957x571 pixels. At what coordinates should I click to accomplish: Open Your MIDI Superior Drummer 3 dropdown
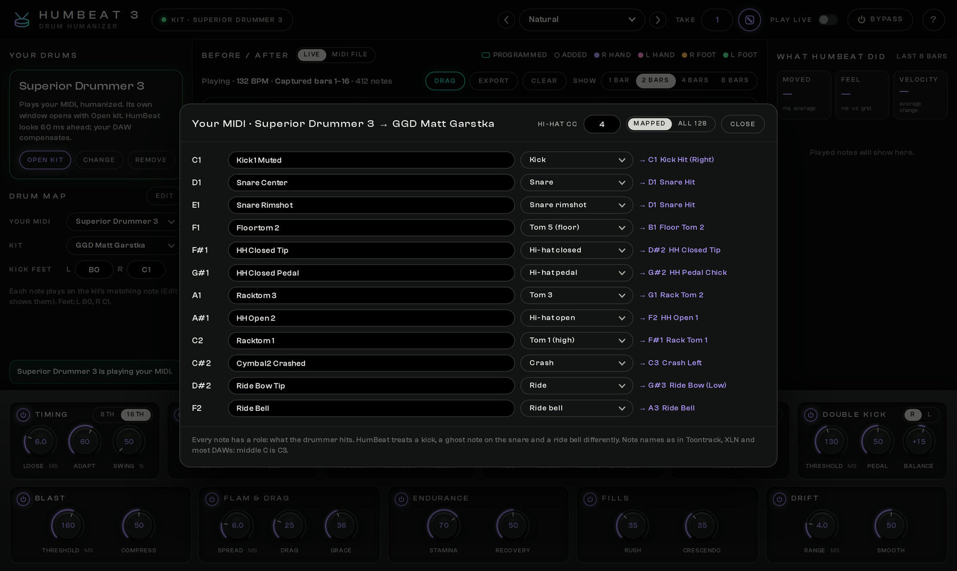(x=124, y=222)
